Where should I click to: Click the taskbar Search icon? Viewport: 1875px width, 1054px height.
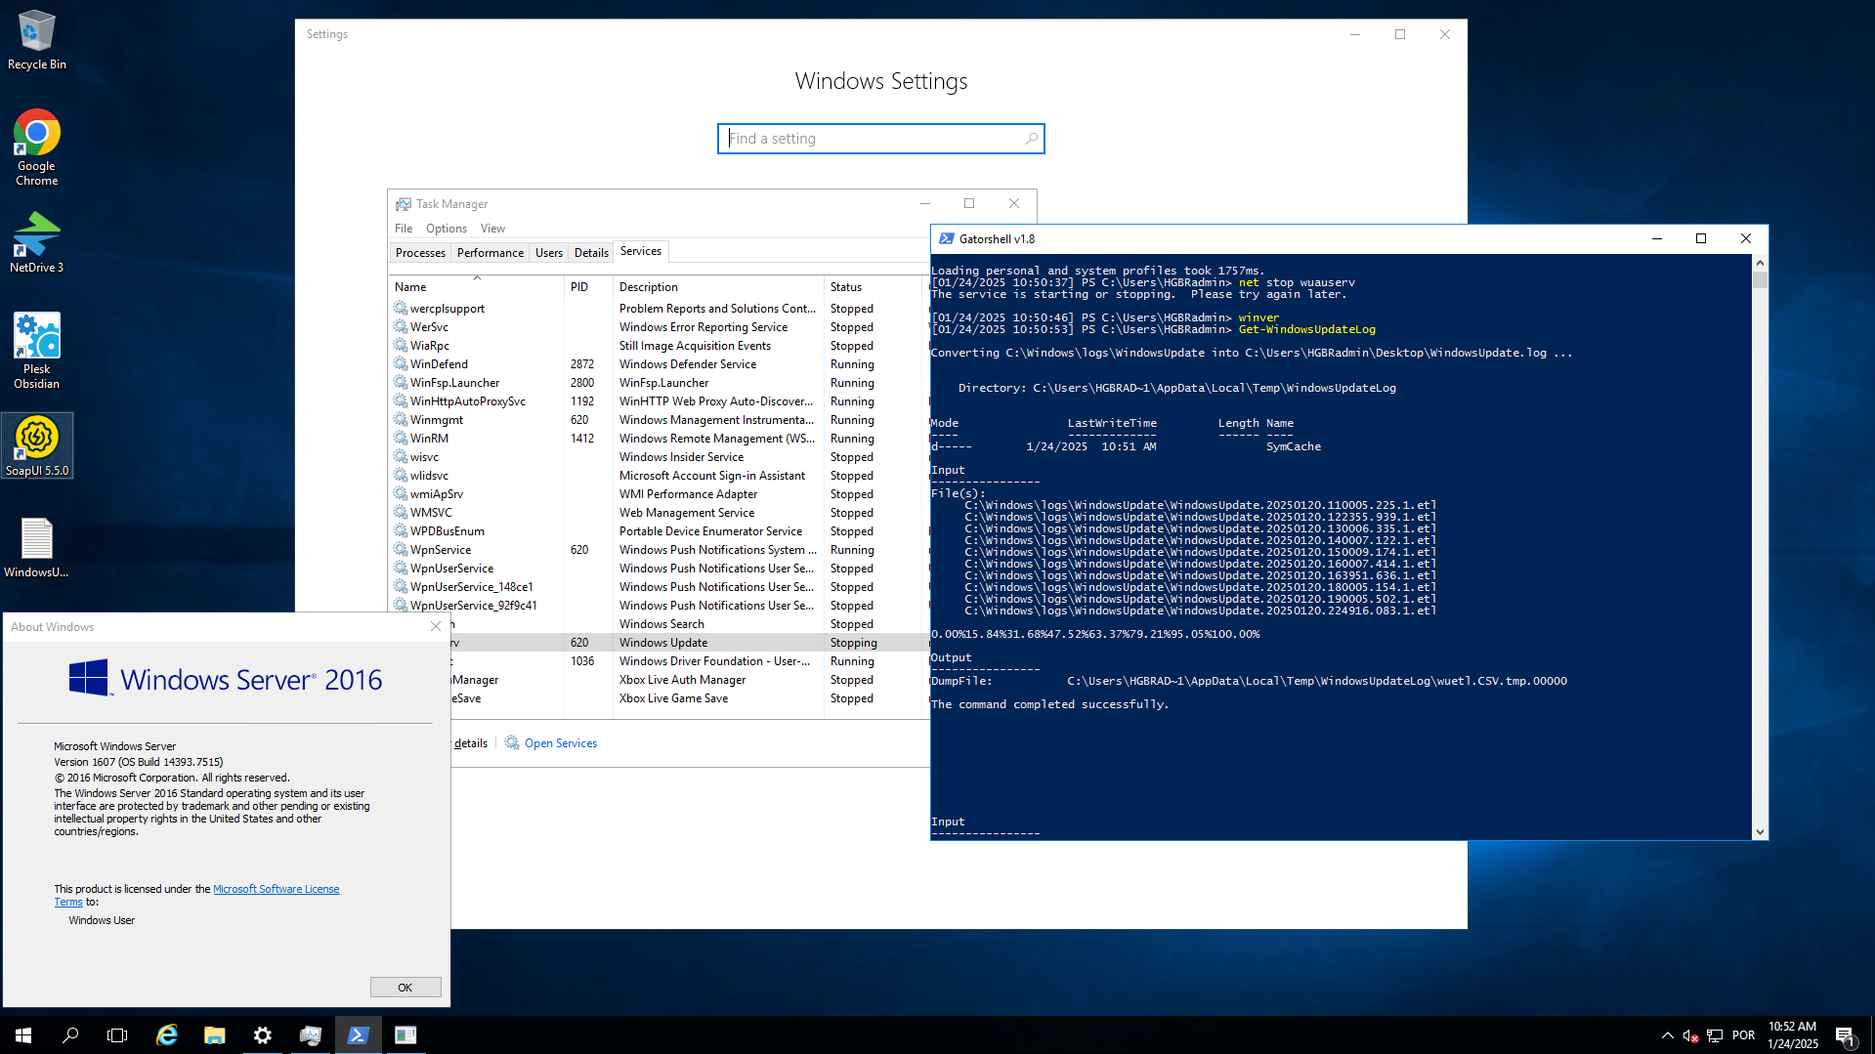[x=70, y=1035]
